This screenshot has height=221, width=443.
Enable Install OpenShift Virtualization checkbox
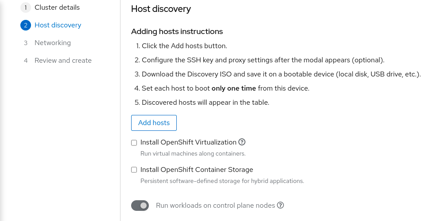[x=134, y=143]
